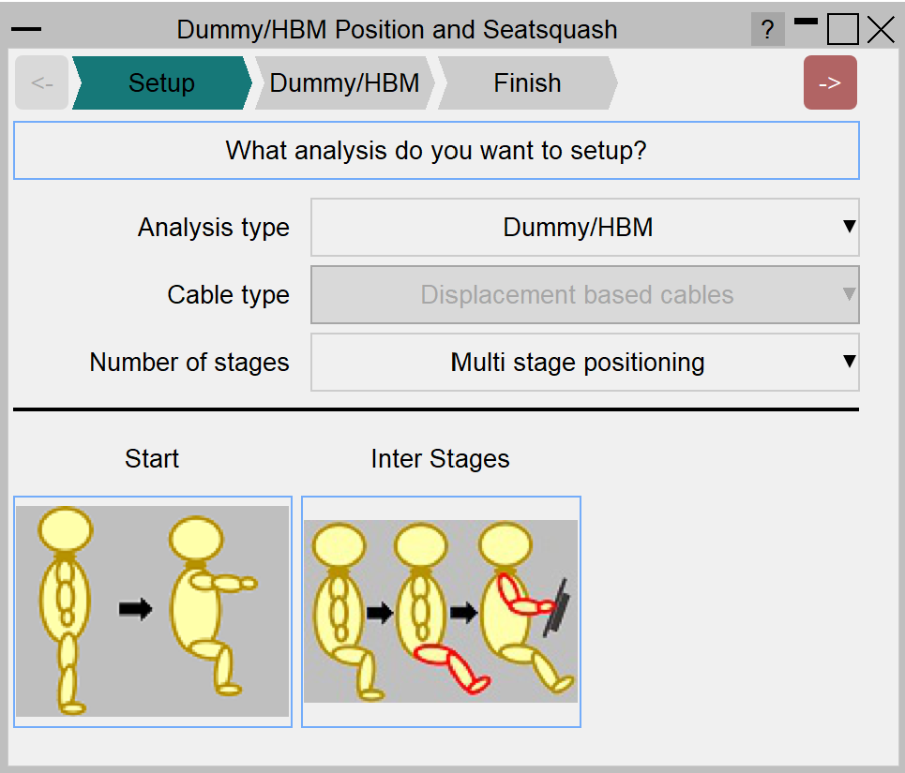Expand the Displacement based cables dropdown
Screen dimensions: 905x773
[584, 295]
